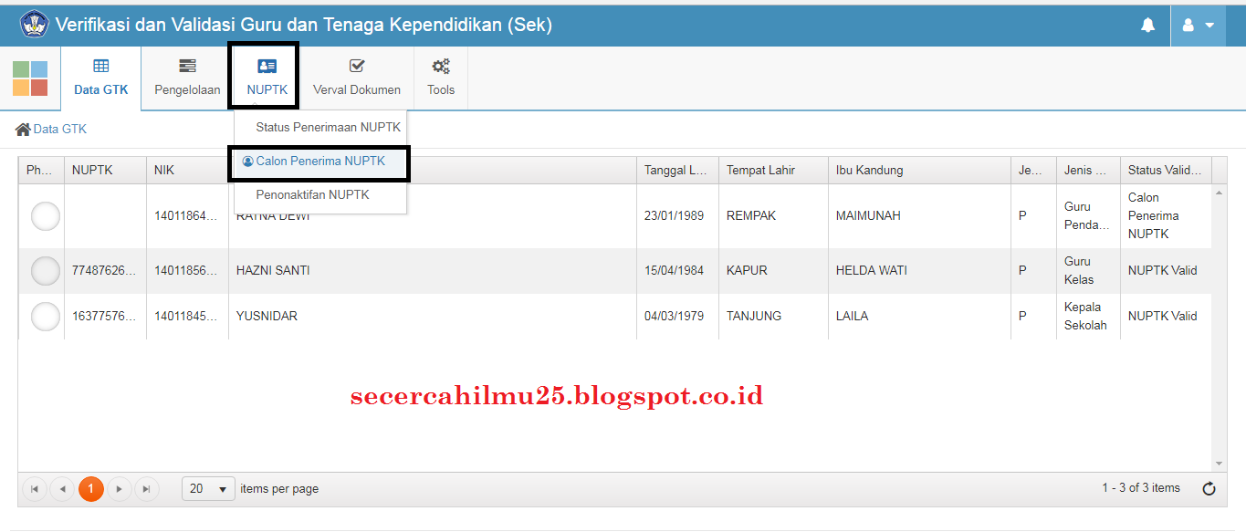Sort by Ibu Kandung column header
Image resolution: width=1246 pixels, height=532 pixels.
(919, 171)
